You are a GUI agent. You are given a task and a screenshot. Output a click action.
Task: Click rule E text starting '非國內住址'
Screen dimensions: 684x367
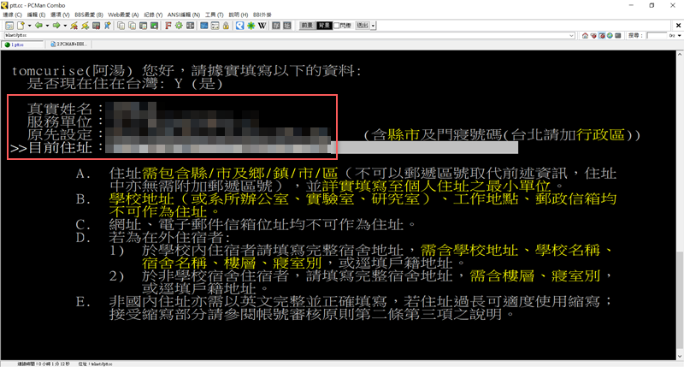click(360, 308)
